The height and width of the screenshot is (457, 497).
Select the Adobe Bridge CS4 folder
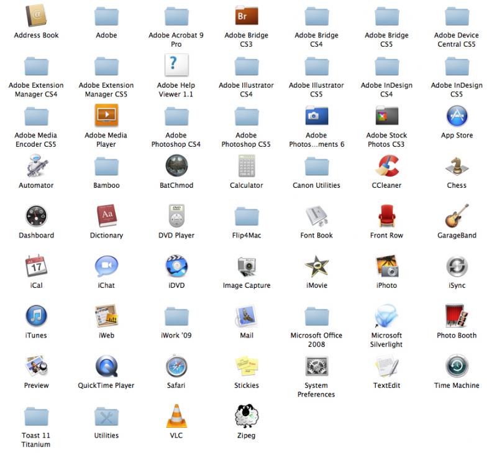(317, 16)
